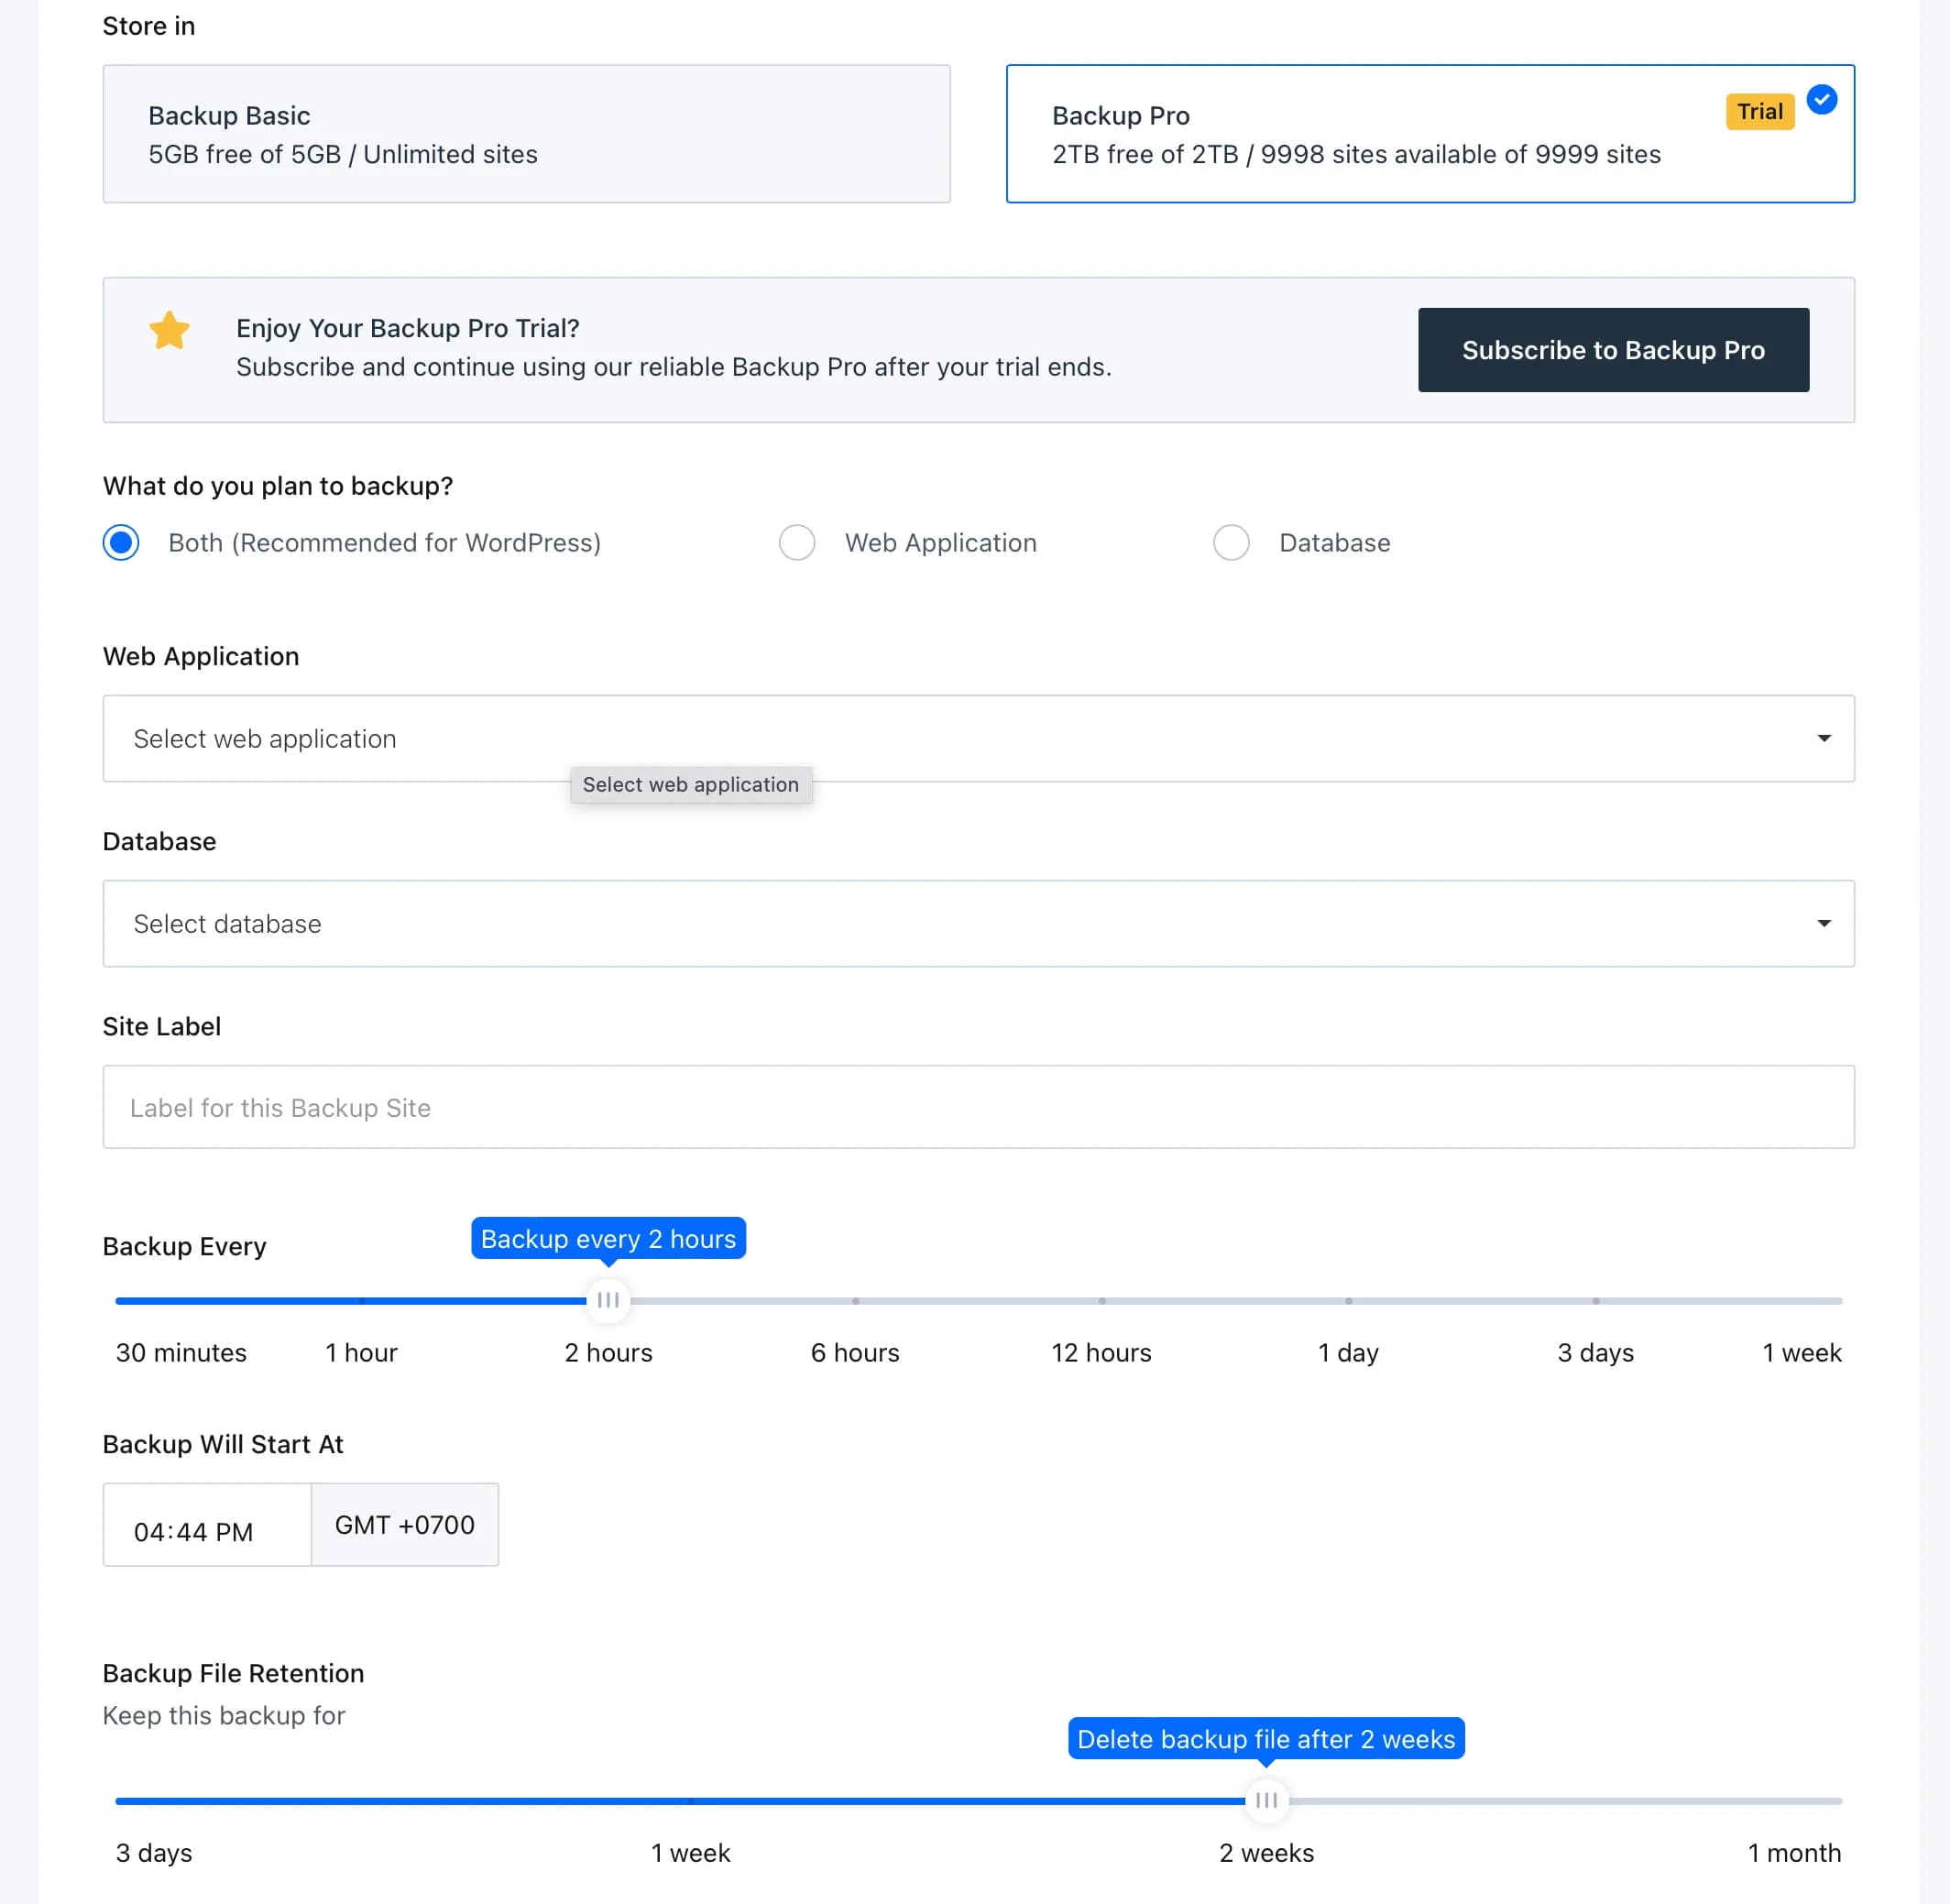Click the Subscribe to Backup Pro button

click(x=1612, y=350)
